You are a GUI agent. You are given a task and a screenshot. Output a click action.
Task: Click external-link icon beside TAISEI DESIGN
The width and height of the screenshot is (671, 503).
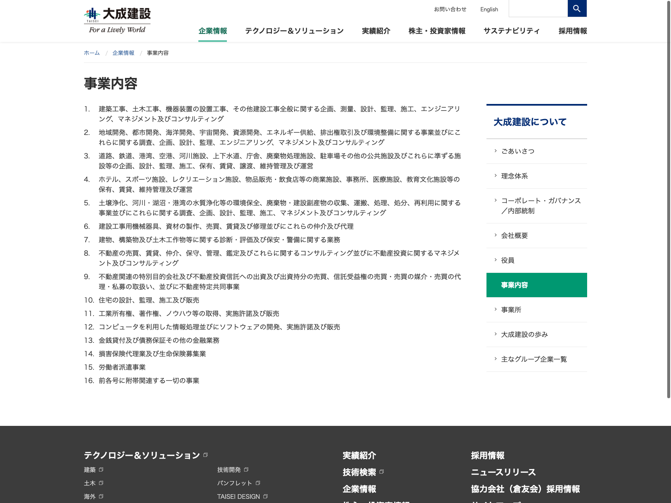[x=265, y=497]
